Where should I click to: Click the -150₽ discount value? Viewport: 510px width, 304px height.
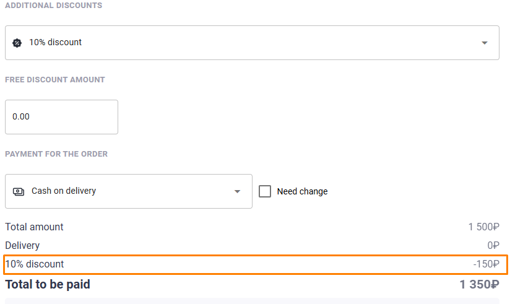[x=486, y=264]
